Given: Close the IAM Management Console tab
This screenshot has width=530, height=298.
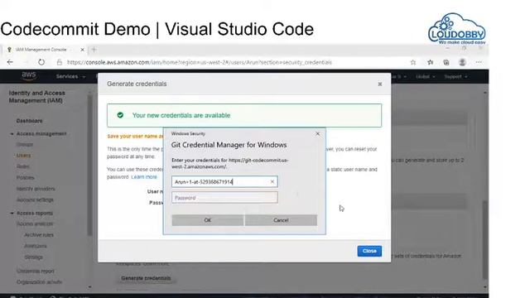Looking at the screenshot, I should pyautogui.click(x=82, y=50).
